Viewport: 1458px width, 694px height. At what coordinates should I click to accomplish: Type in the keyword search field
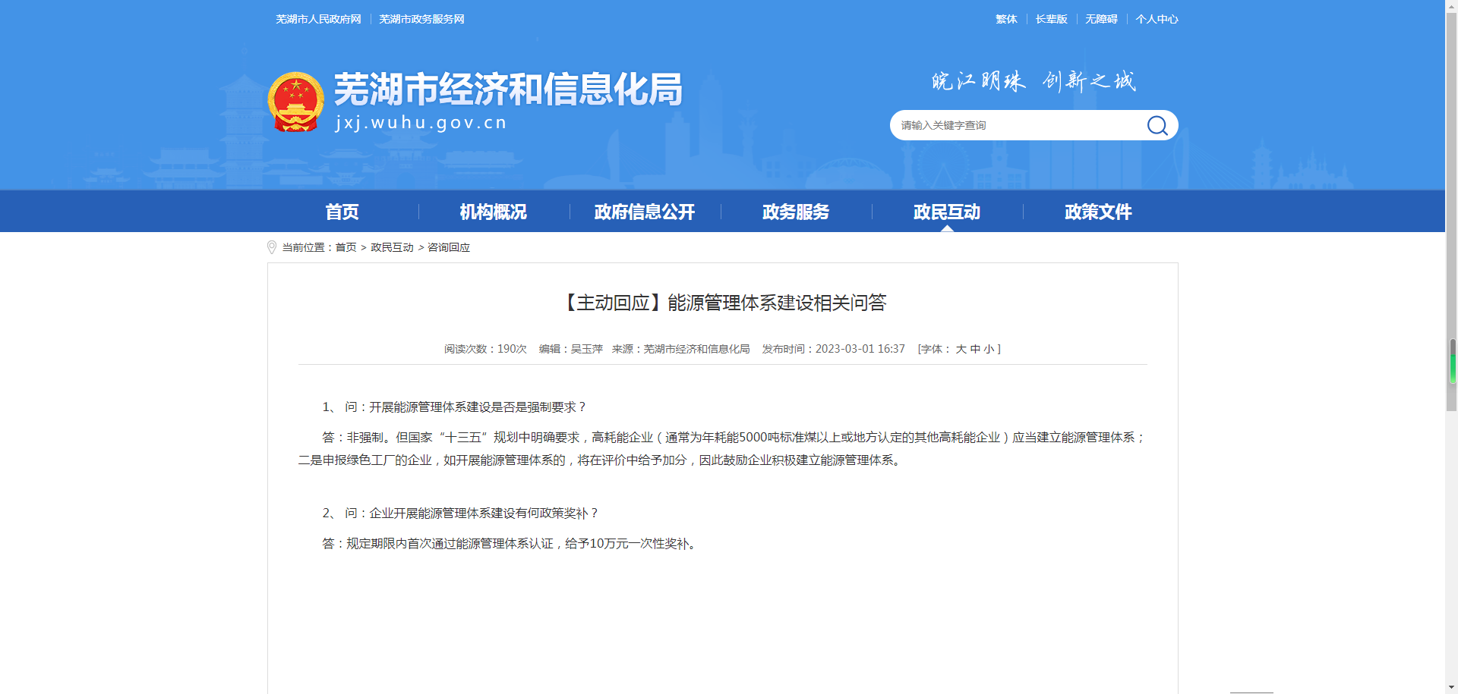(1018, 125)
